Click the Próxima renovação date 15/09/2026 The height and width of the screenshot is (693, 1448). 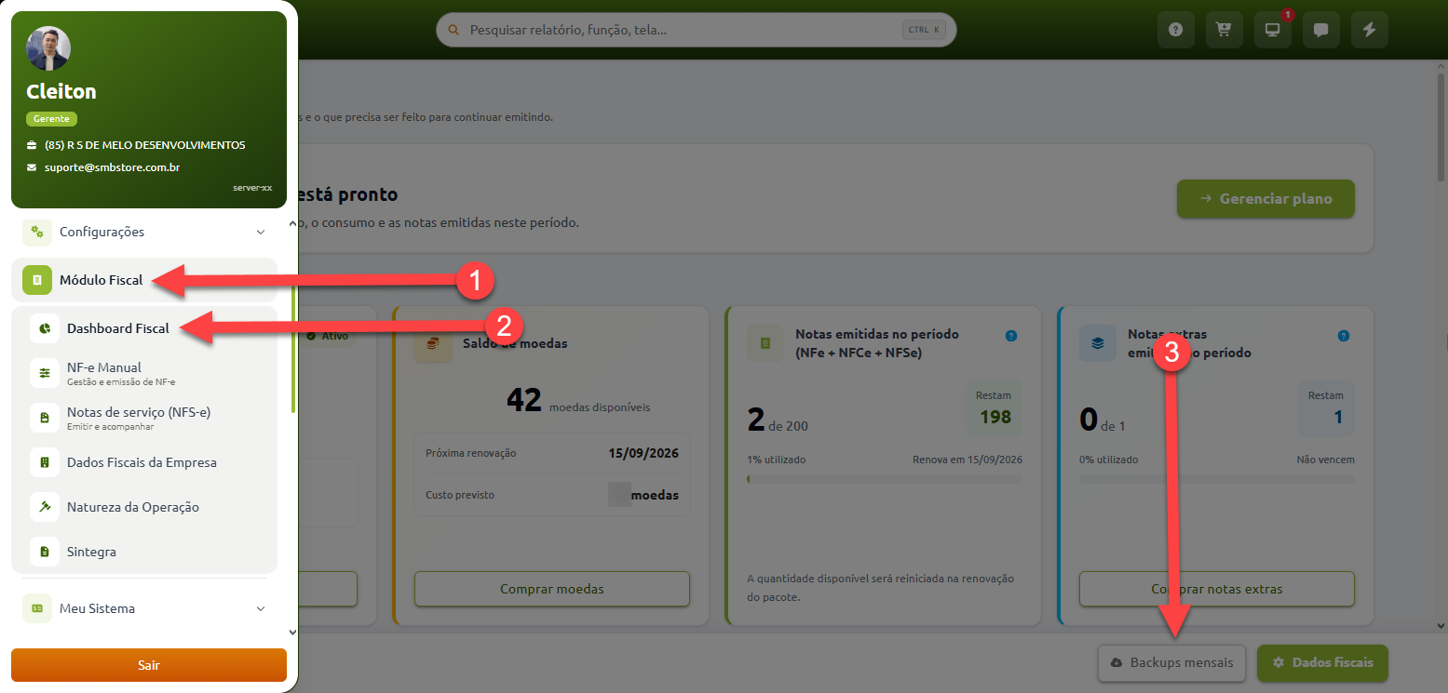643,454
